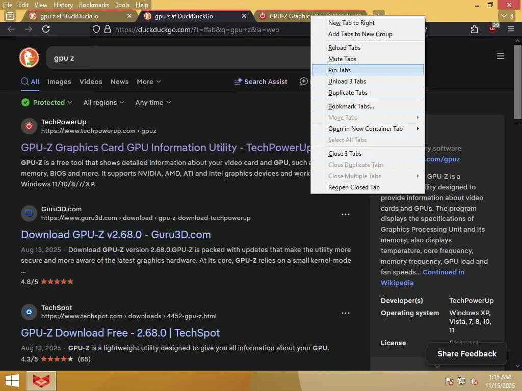
Task: Click the TechPowerUp result favicon
Action: point(29,126)
